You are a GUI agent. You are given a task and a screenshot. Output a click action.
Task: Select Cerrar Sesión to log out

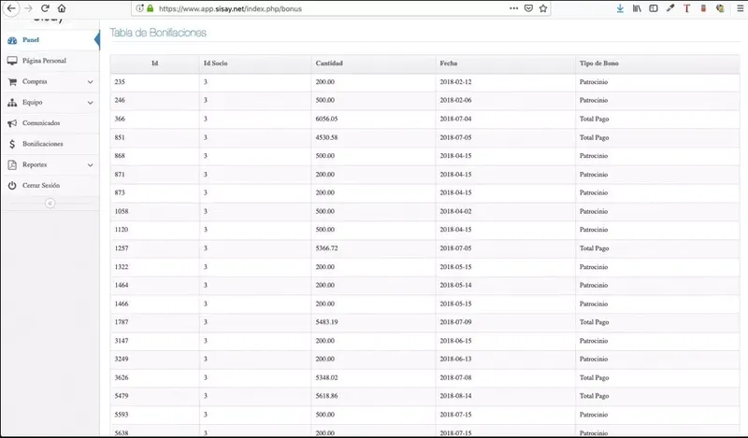click(41, 185)
